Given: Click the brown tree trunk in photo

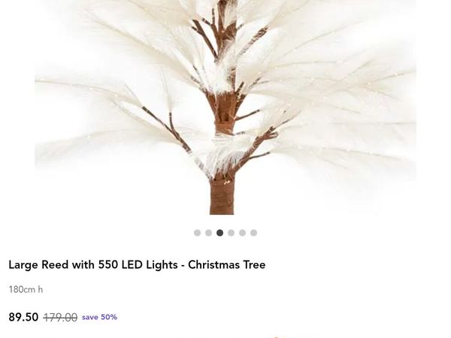Looking at the screenshot, I should [x=222, y=196].
